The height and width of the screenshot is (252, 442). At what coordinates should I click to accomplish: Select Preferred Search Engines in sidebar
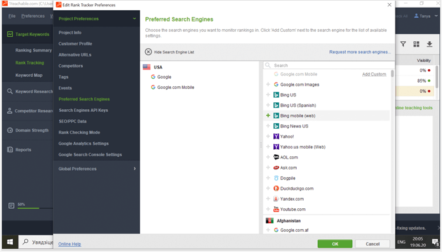coord(84,99)
